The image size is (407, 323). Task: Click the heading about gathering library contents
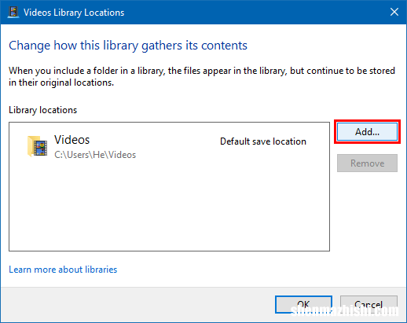128,46
